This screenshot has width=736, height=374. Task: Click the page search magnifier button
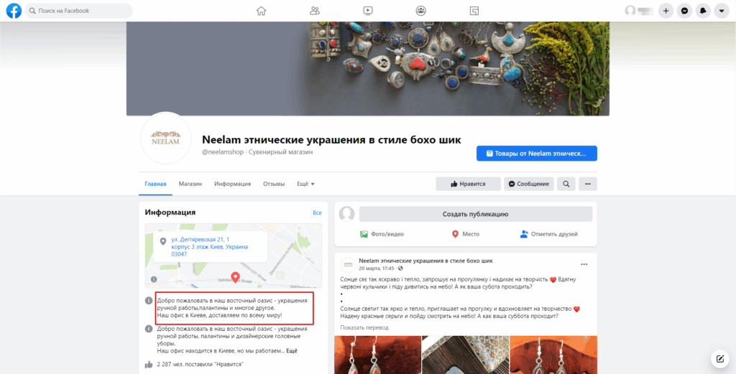tap(566, 184)
